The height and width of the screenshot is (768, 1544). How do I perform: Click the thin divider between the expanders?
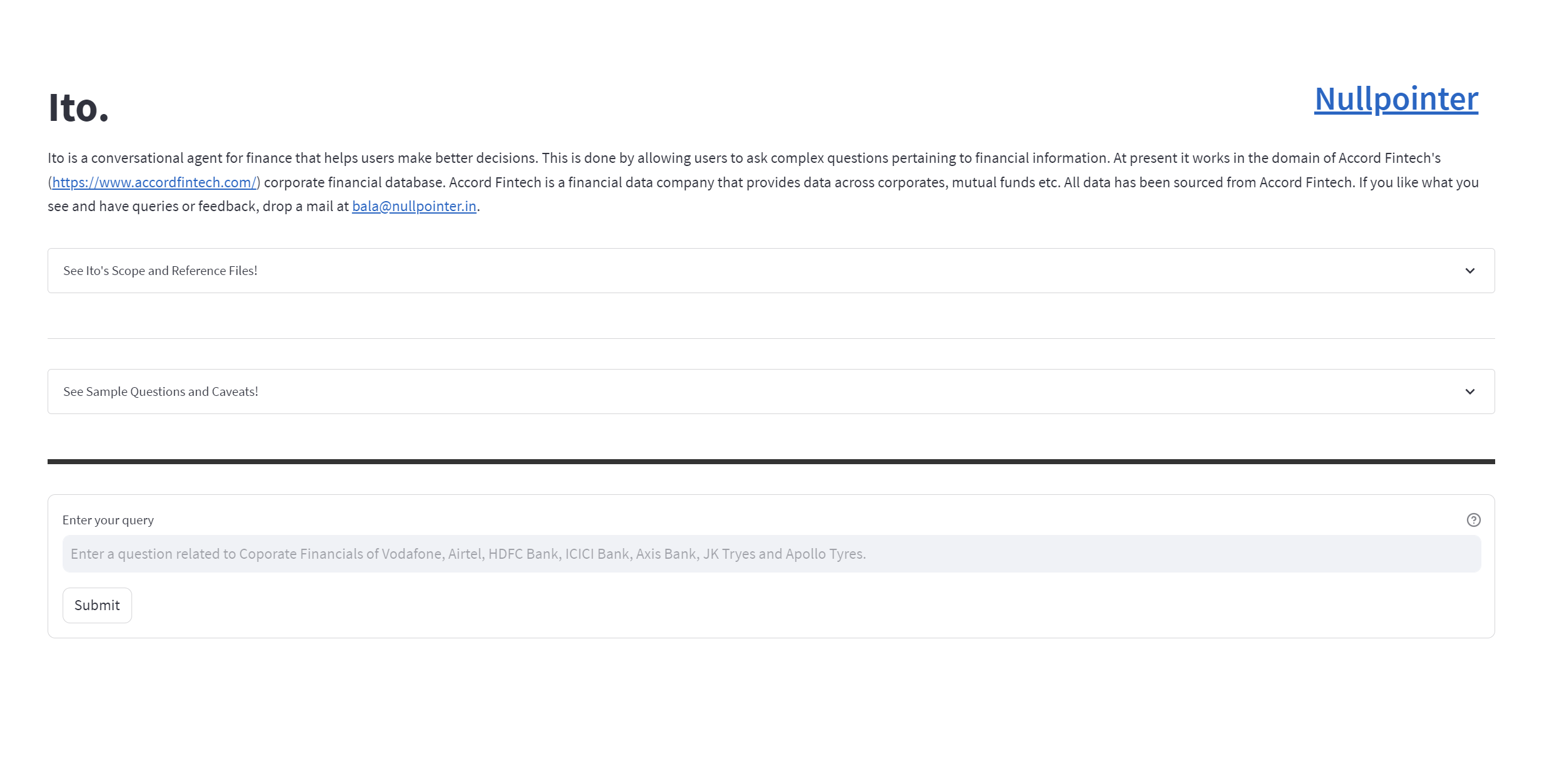(771, 338)
